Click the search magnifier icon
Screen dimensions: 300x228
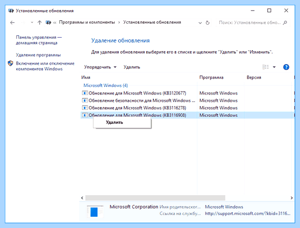[x=285, y=23]
